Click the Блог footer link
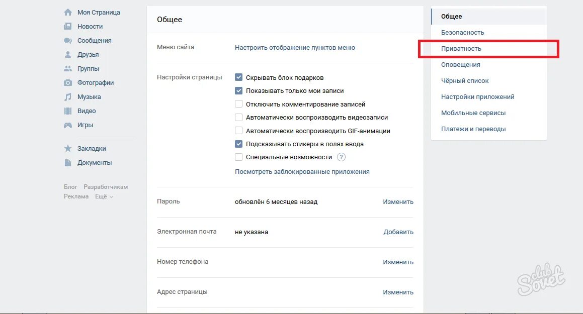The image size is (583, 314). pyautogui.click(x=70, y=187)
